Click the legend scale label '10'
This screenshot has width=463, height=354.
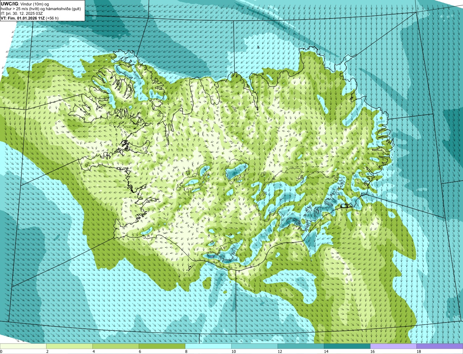coord(234,351)
